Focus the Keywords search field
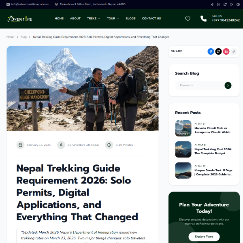The image size is (243, 243). pyautogui.click(x=200, y=85)
